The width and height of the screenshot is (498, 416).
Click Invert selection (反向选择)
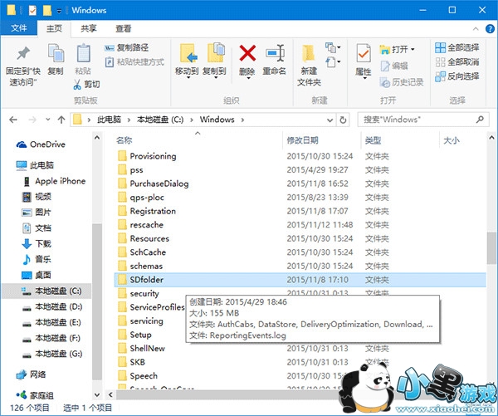click(x=457, y=76)
